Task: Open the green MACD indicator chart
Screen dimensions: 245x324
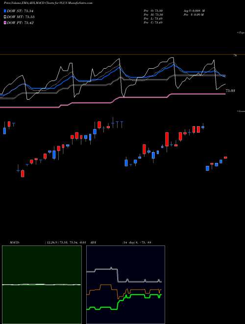Action: pyautogui.click(x=42, y=285)
